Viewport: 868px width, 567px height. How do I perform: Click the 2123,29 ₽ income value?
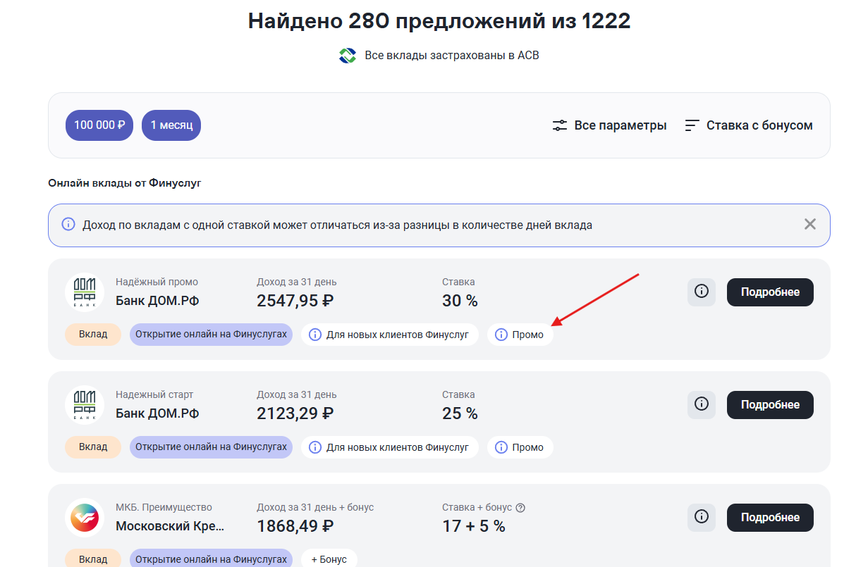[x=295, y=413]
